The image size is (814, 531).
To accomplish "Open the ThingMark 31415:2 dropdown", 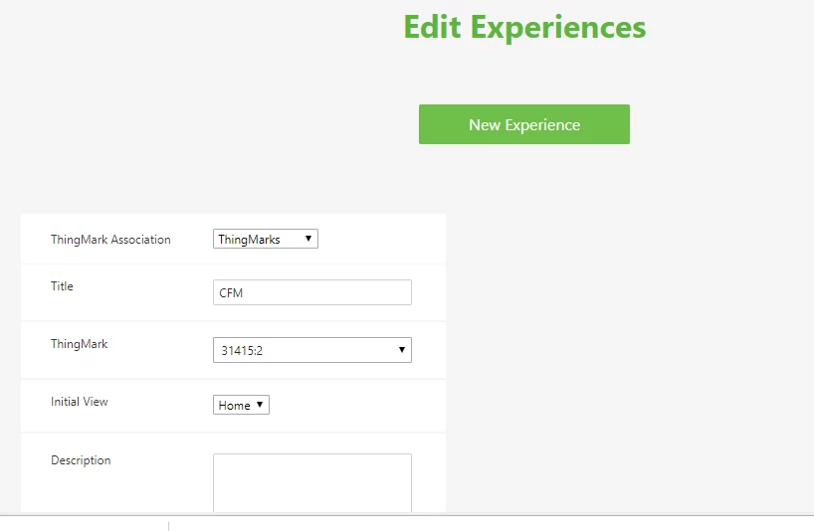I will pyautogui.click(x=312, y=350).
